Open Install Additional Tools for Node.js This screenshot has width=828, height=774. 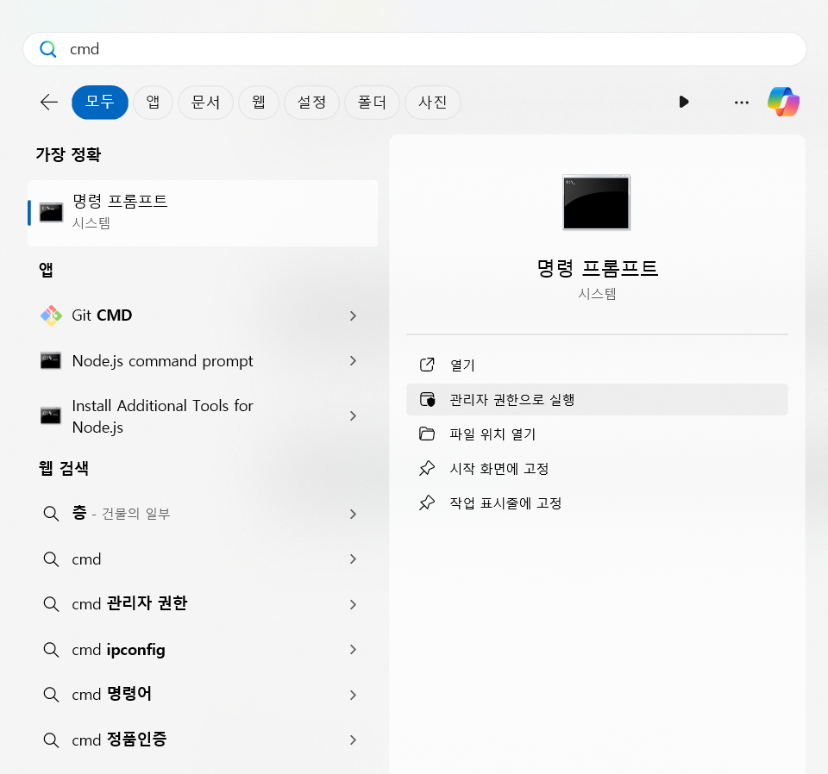(203, 415)
